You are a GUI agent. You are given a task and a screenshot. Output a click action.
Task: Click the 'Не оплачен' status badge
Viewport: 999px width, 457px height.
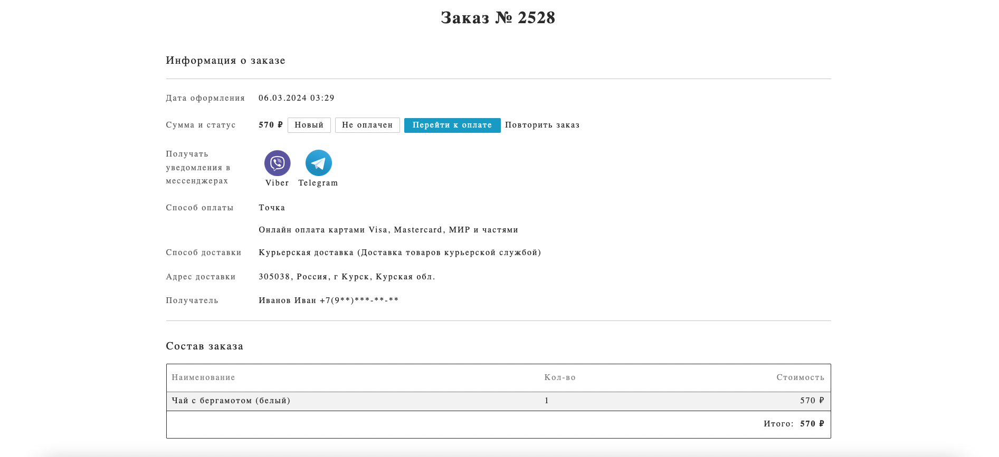click(367, 125)
